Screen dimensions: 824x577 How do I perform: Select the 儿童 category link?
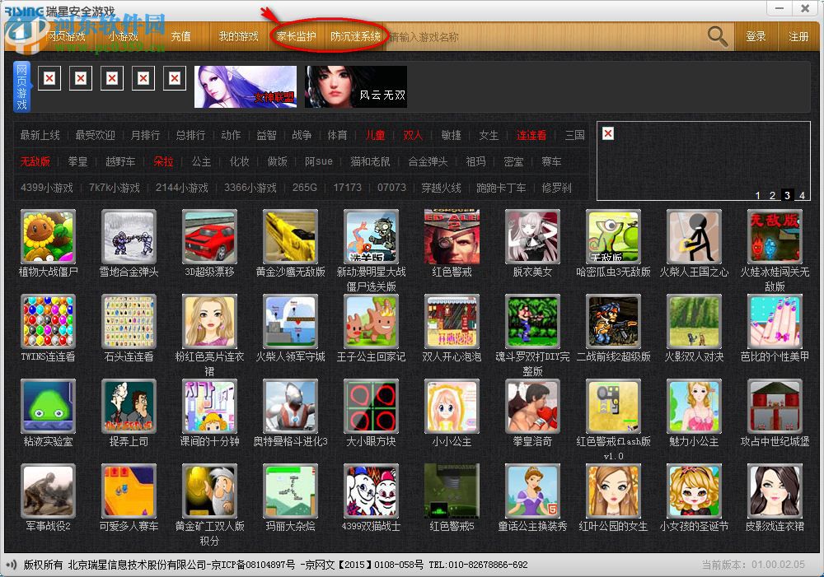click(x=375, y=135)
